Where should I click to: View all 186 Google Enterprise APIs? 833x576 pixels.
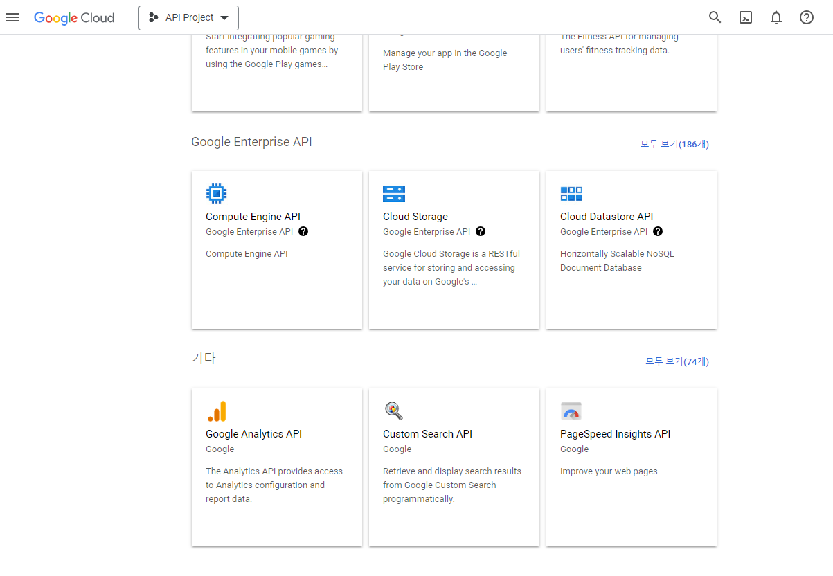[674, 144]
